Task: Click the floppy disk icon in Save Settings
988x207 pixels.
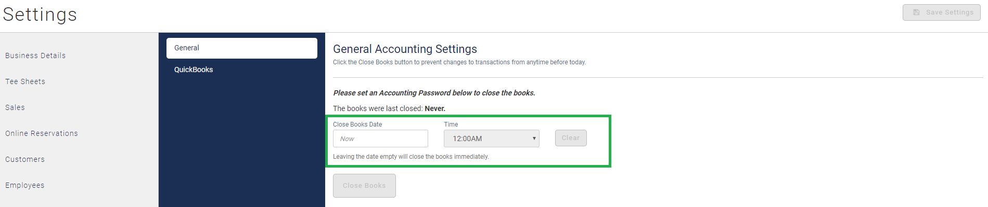Action: coord(916,12)
